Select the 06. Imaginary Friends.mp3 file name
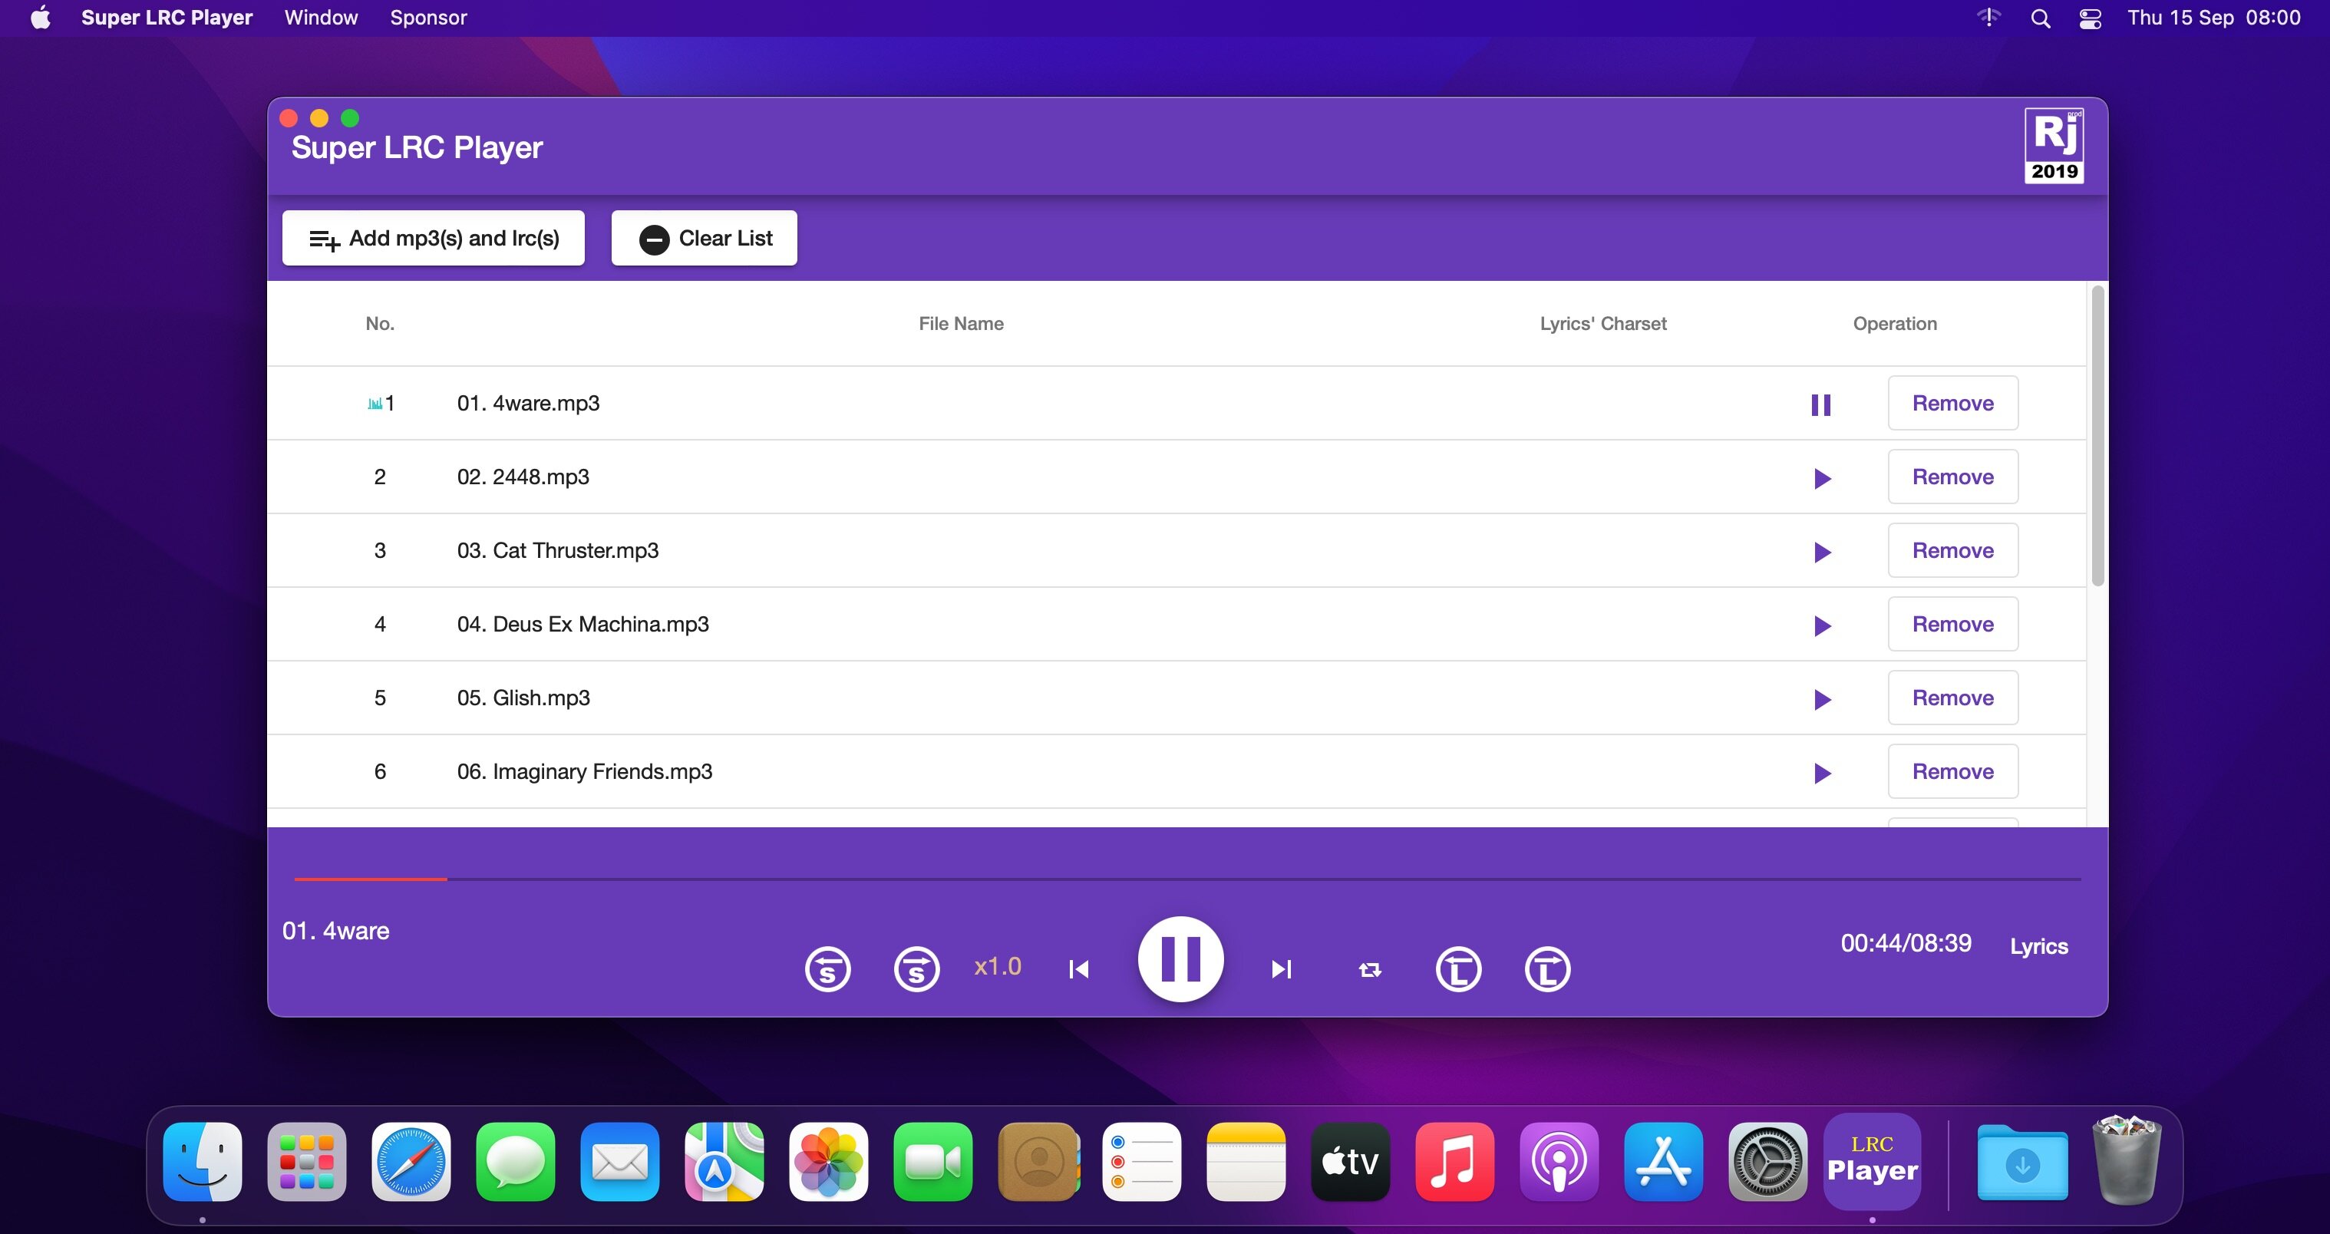 (x=584, y=770)
